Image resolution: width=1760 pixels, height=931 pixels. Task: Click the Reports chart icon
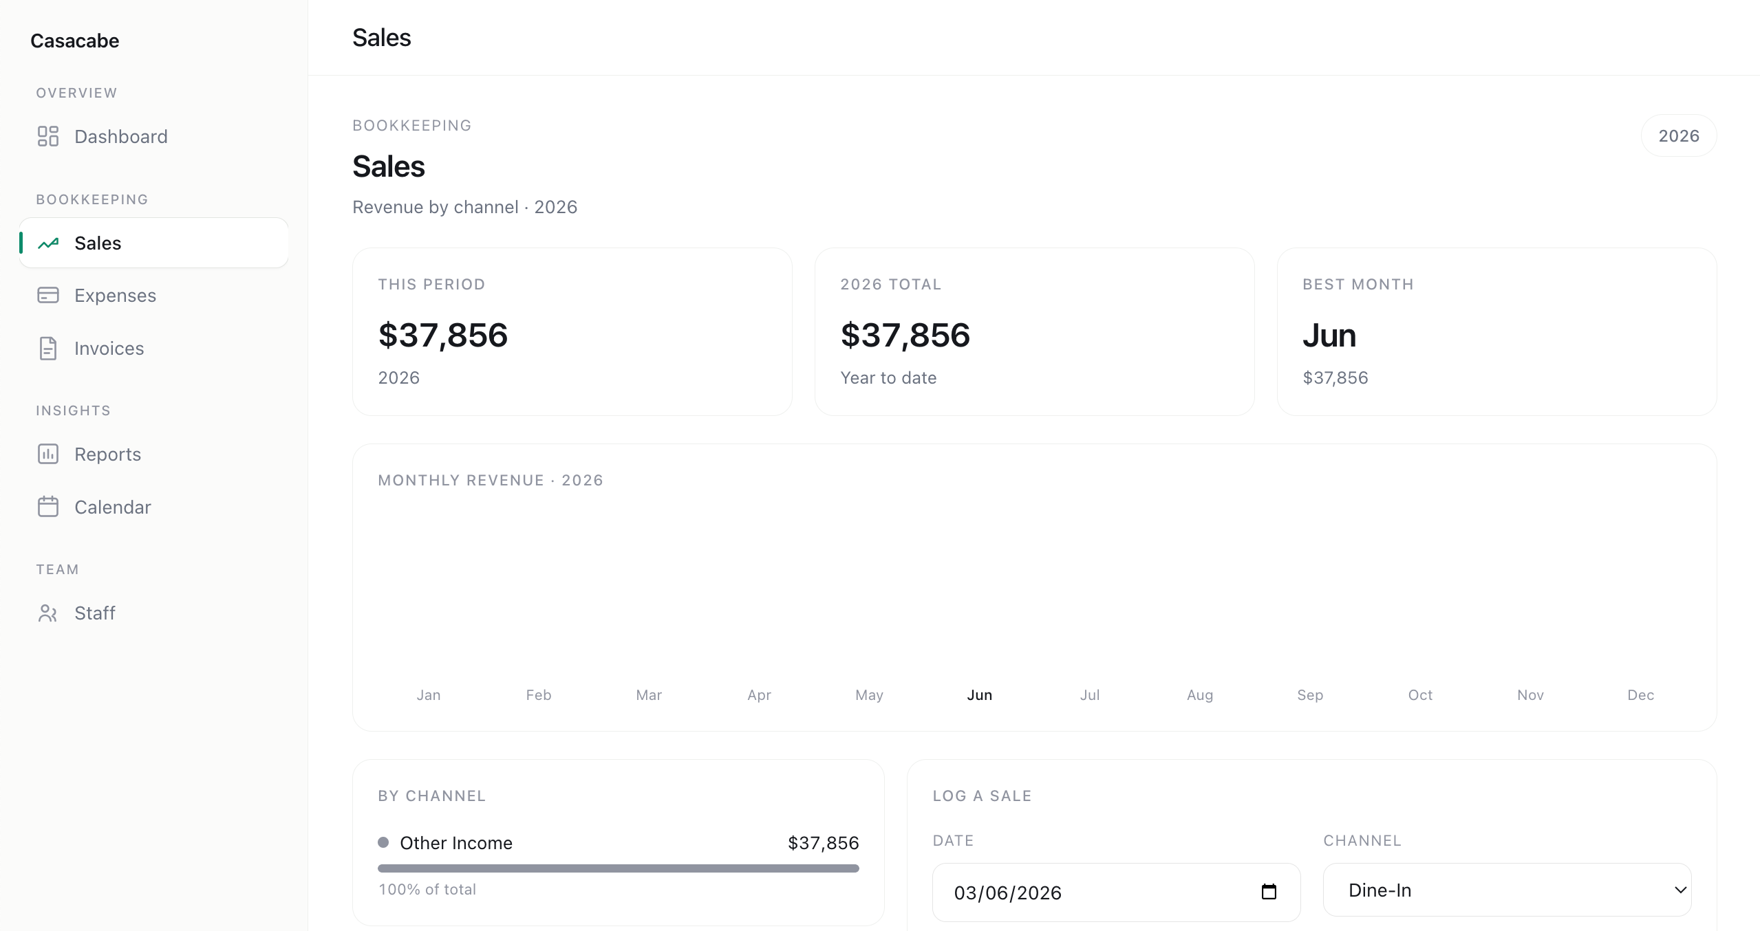pyautogui.click(x=48, y=454)
